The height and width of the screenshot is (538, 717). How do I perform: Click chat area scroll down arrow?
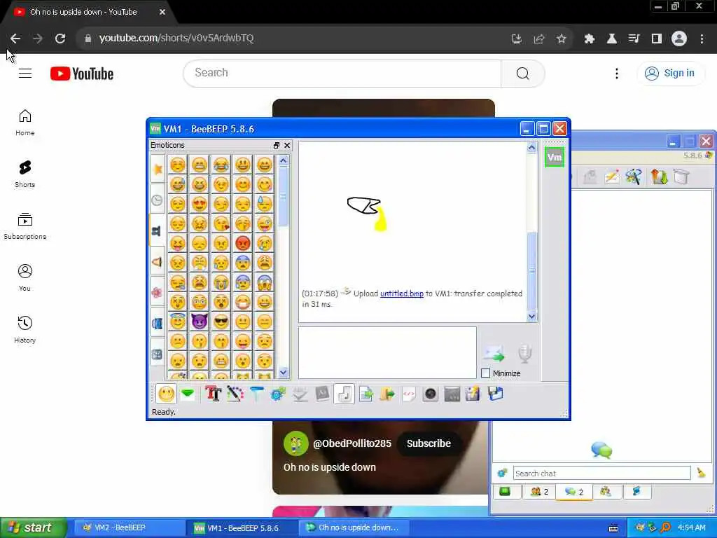click(532, 316)
